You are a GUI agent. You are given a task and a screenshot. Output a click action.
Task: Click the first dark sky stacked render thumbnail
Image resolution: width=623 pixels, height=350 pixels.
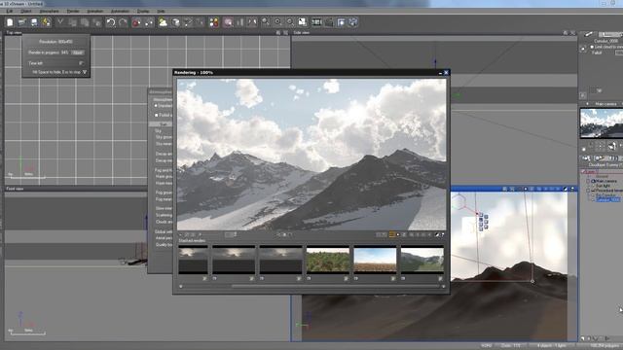pyautogui.click(x=193, y=260)
